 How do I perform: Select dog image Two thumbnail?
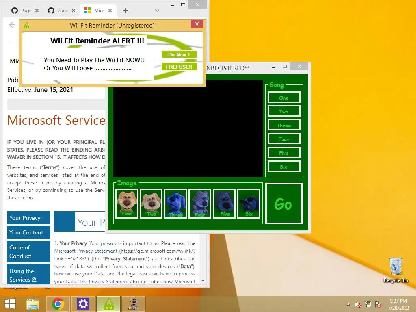[x=151, y=204]
